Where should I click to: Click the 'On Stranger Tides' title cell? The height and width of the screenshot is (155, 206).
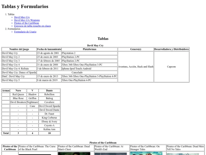click(148, 148)
